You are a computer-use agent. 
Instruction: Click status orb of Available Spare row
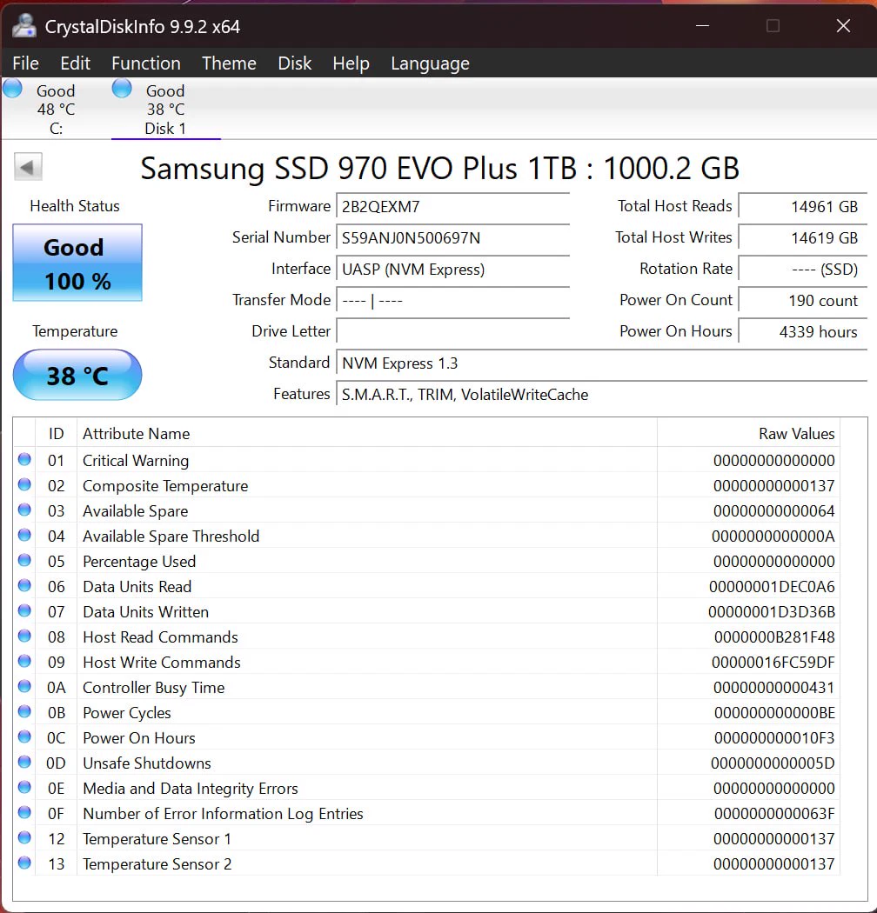[x=24, y=510]
